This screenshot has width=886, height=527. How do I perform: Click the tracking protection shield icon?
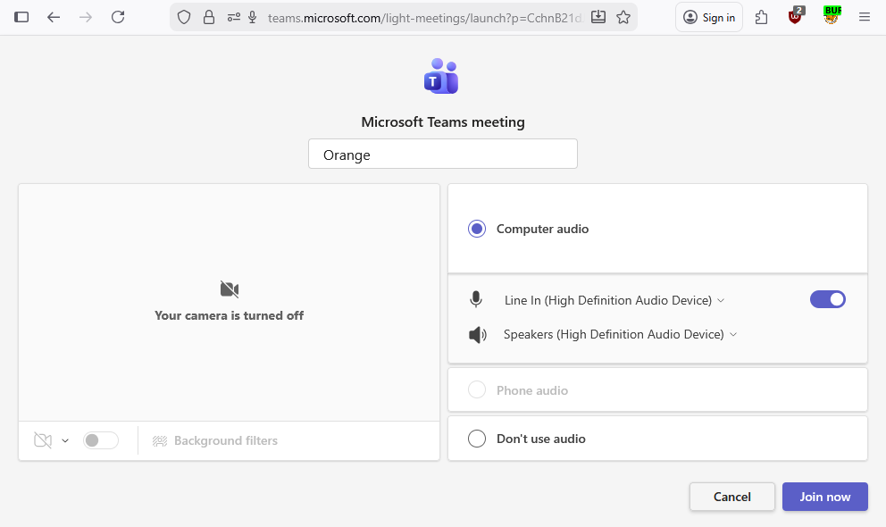click(x=184, y=17)
